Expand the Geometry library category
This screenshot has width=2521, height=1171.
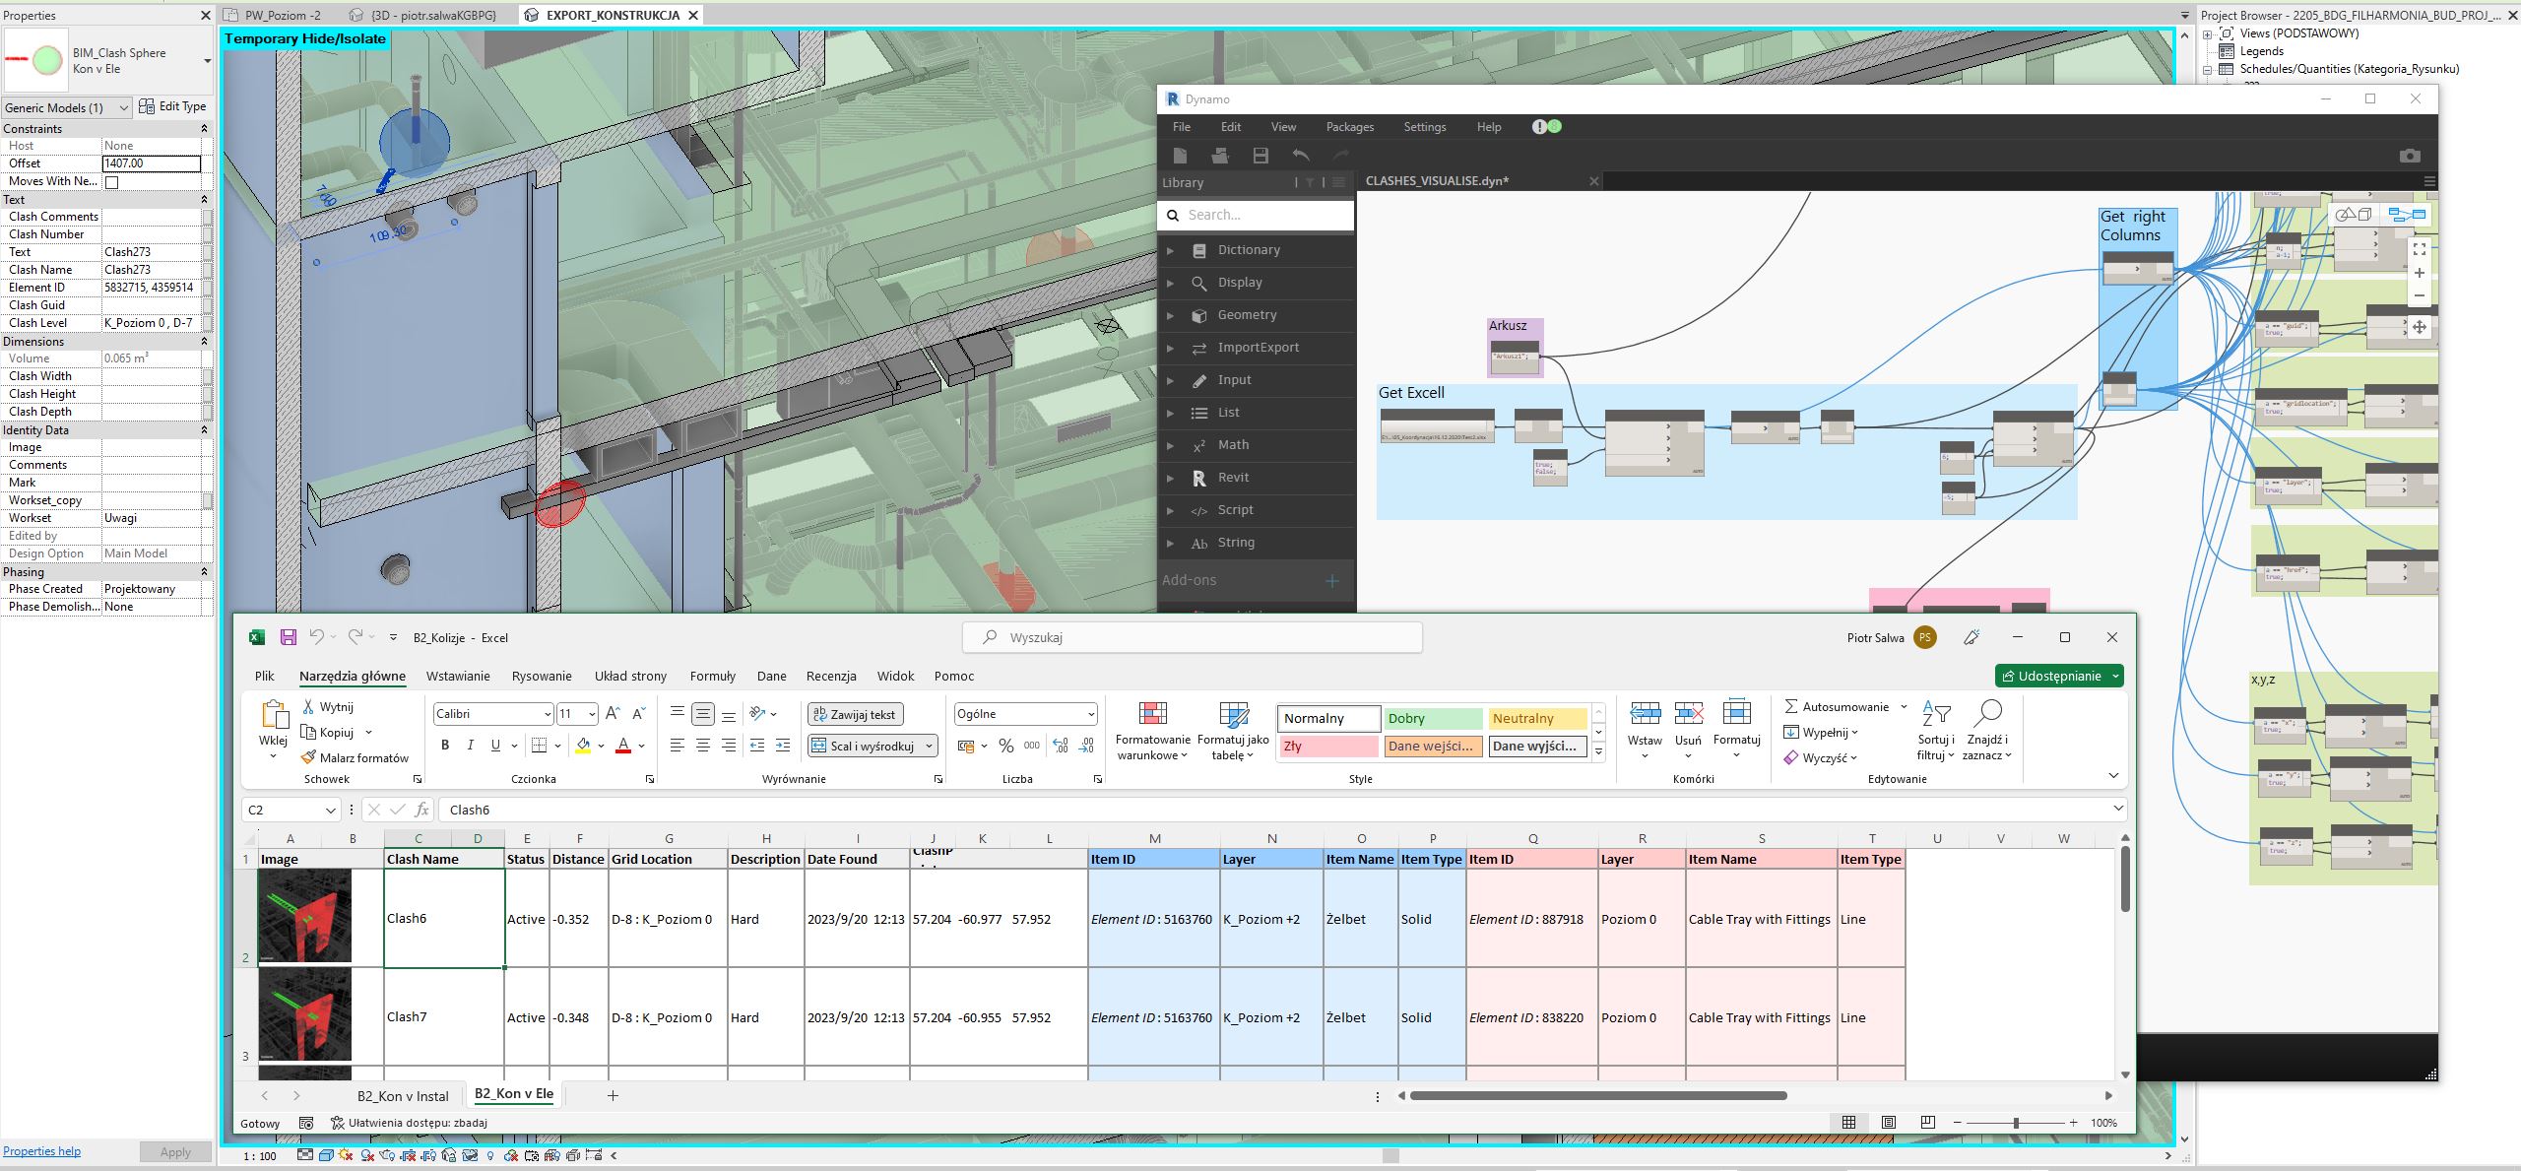(1247, 315)
